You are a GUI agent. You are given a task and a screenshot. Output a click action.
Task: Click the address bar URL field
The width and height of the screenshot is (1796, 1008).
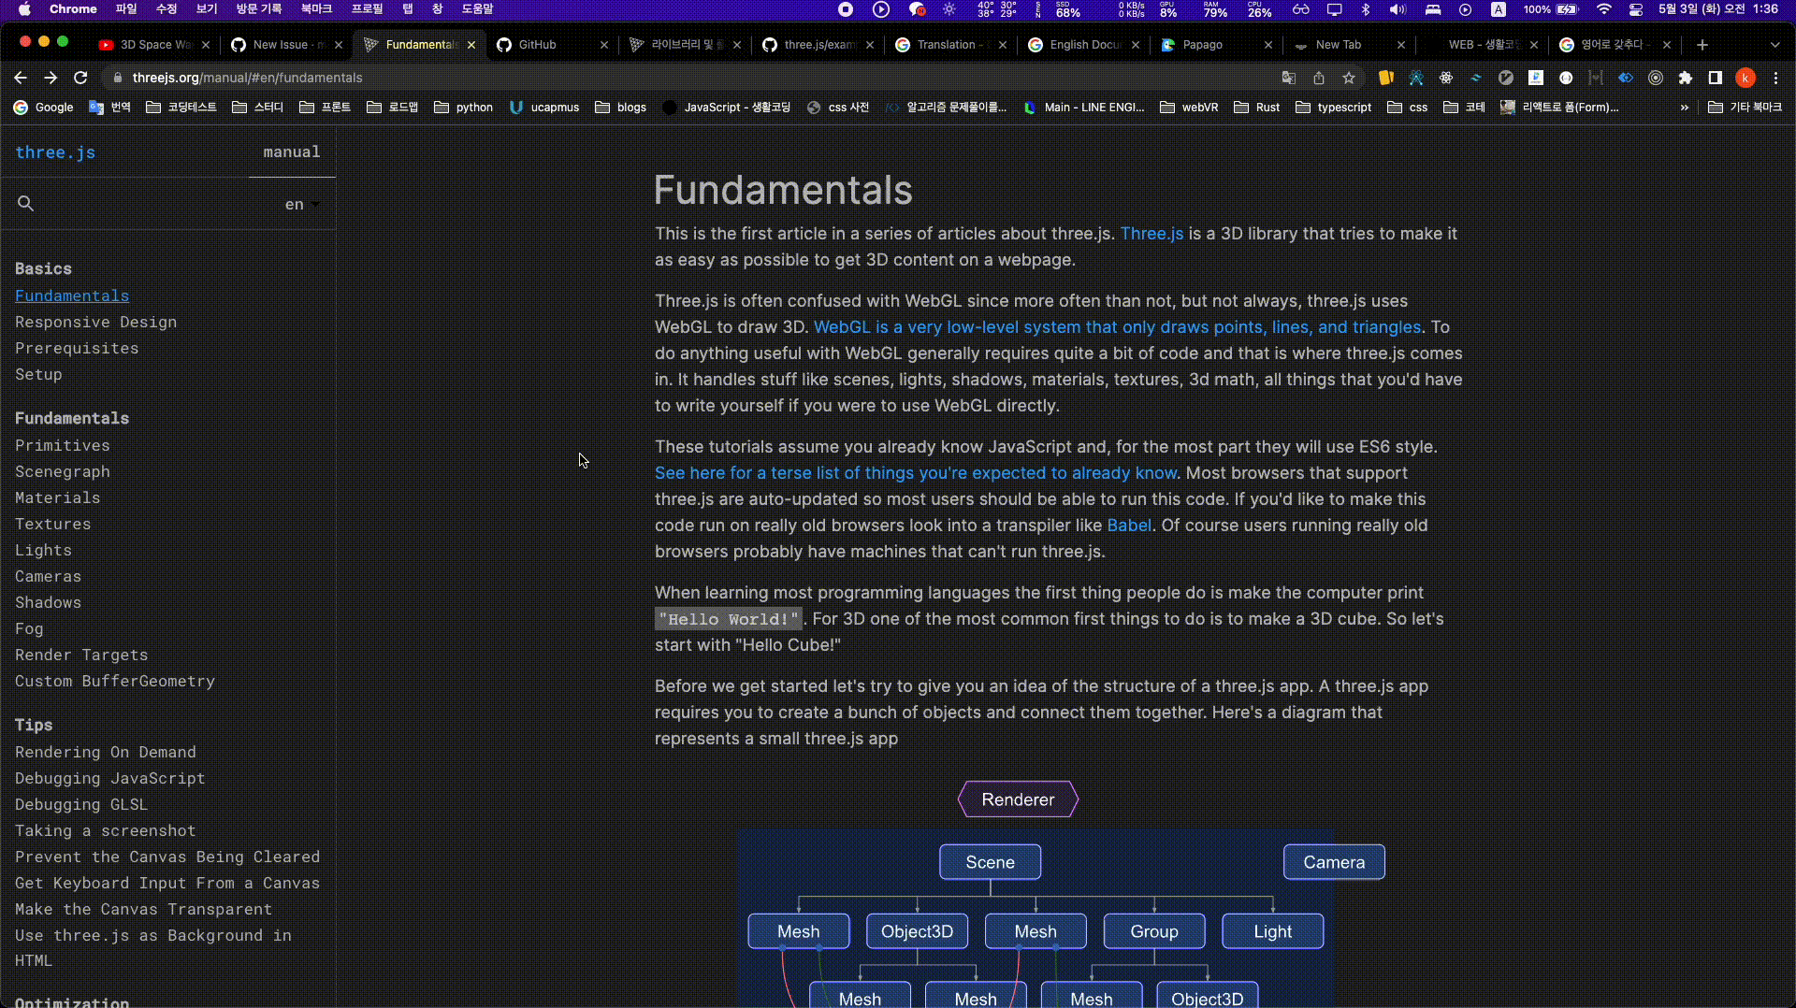(692, 78)
